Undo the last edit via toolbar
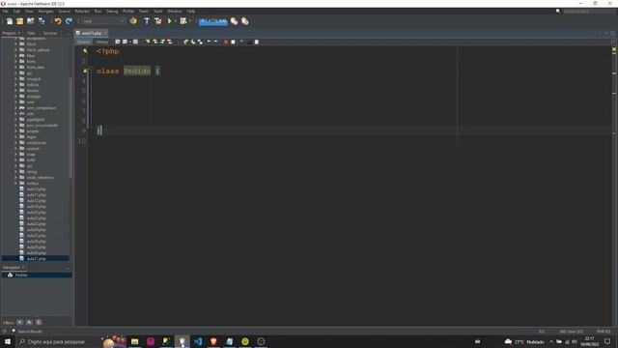This screenshot has height=348, width=618. point(58,21)
